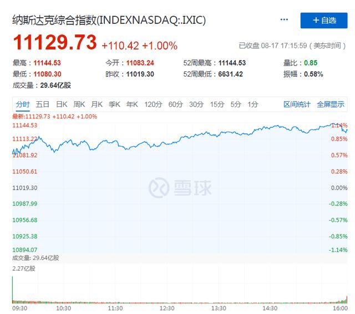This screenshot has height=314, width=355.
Task: Click the y-axis label 10925.38
Action: point(24,236)
